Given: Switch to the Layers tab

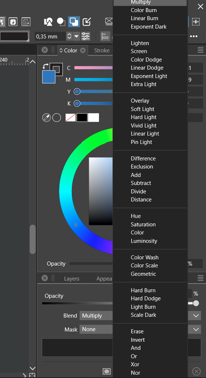Looking at the screenshot, I should pyautogui.click(x=71, y=279).
